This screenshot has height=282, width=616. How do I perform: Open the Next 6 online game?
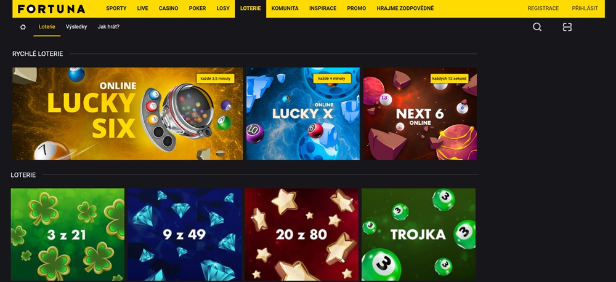click(x=420, y=114)
